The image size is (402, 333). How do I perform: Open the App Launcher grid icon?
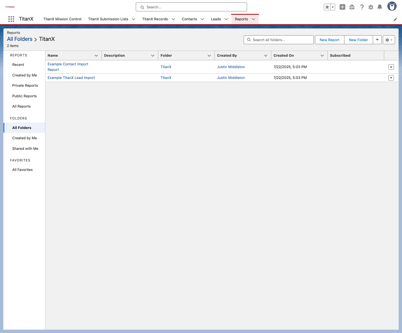[x=11, y=19]
